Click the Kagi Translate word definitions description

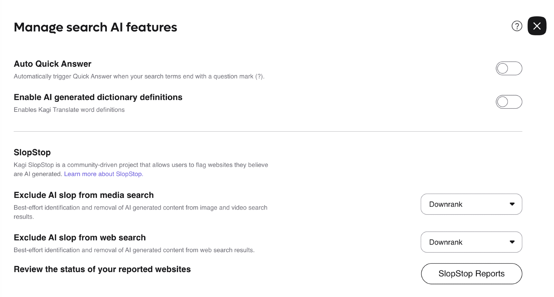[x=69, y=110]
